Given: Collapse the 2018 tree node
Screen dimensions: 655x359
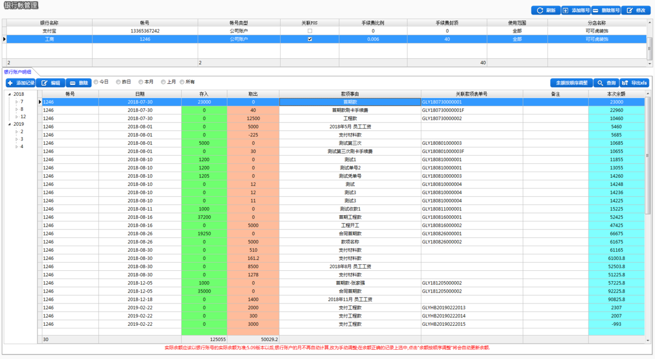Looking at the screenshot, I should pos(8,94).
